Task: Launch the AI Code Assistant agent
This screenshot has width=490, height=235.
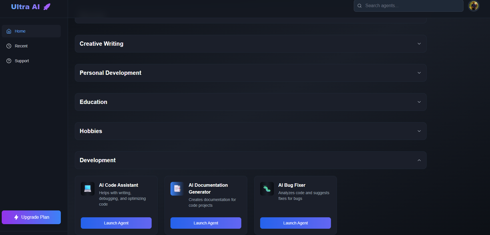Action: (116, 223)
